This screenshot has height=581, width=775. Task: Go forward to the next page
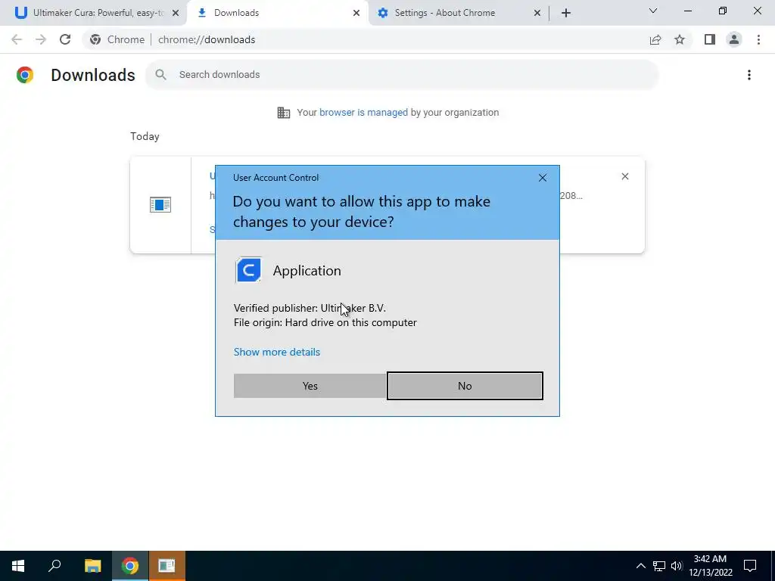coord(41,39)
